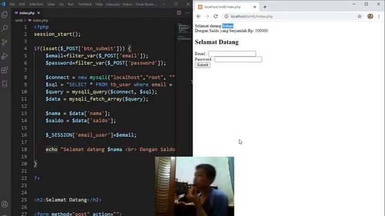Open the Extensions view
The width and height of the screenshot is (385, 216).
coord(5,70)
